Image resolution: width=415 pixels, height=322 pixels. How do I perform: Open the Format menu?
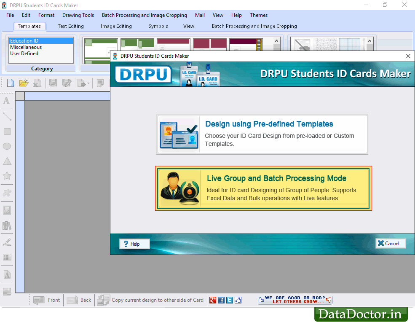[x=46, y=15]
